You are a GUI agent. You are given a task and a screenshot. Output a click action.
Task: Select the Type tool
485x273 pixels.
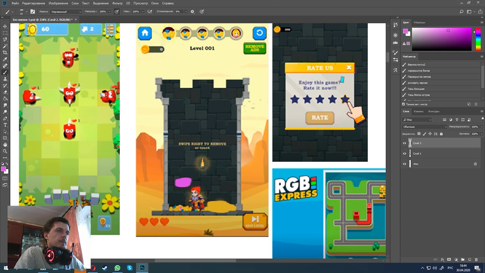(x=5, y=125)
